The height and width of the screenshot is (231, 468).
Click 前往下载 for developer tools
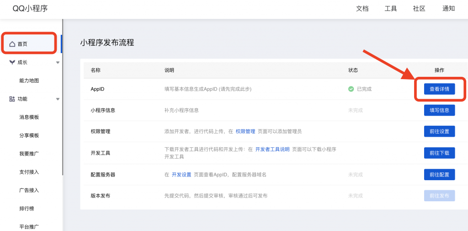(439, 153)
